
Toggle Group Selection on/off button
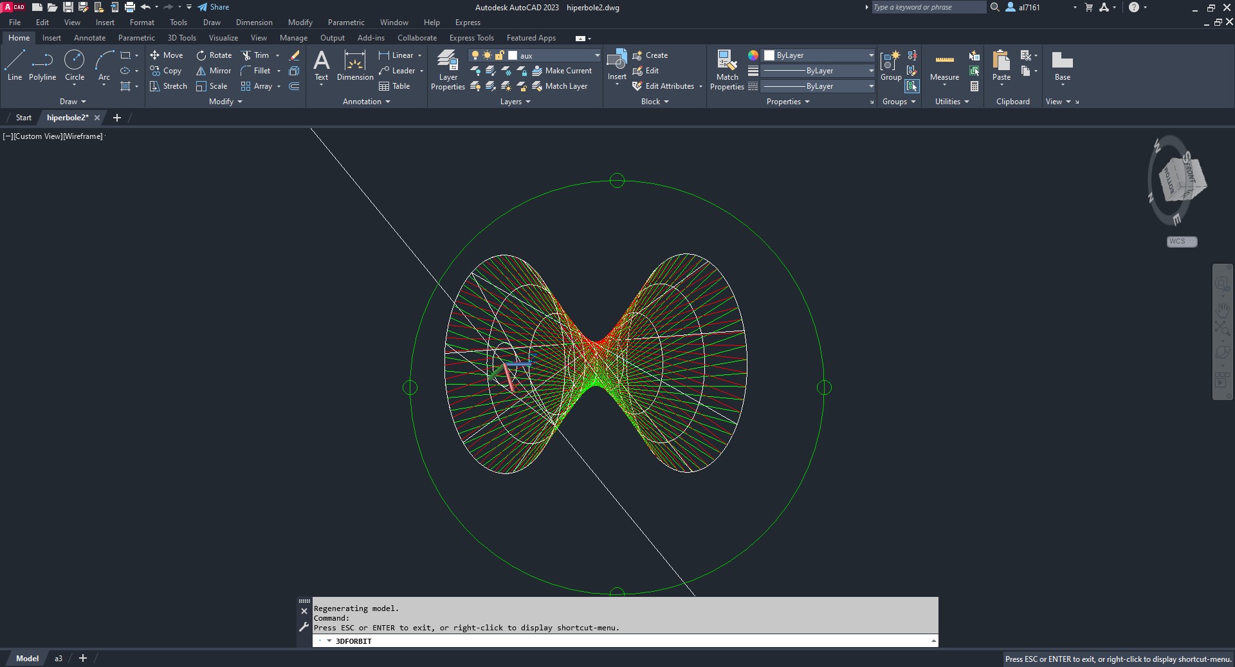(x=912, y=86)
